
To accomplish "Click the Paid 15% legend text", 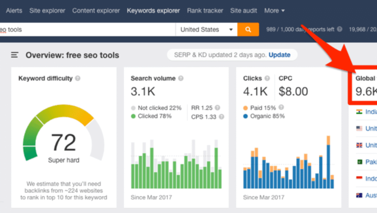I will click(x=263, y=108).
